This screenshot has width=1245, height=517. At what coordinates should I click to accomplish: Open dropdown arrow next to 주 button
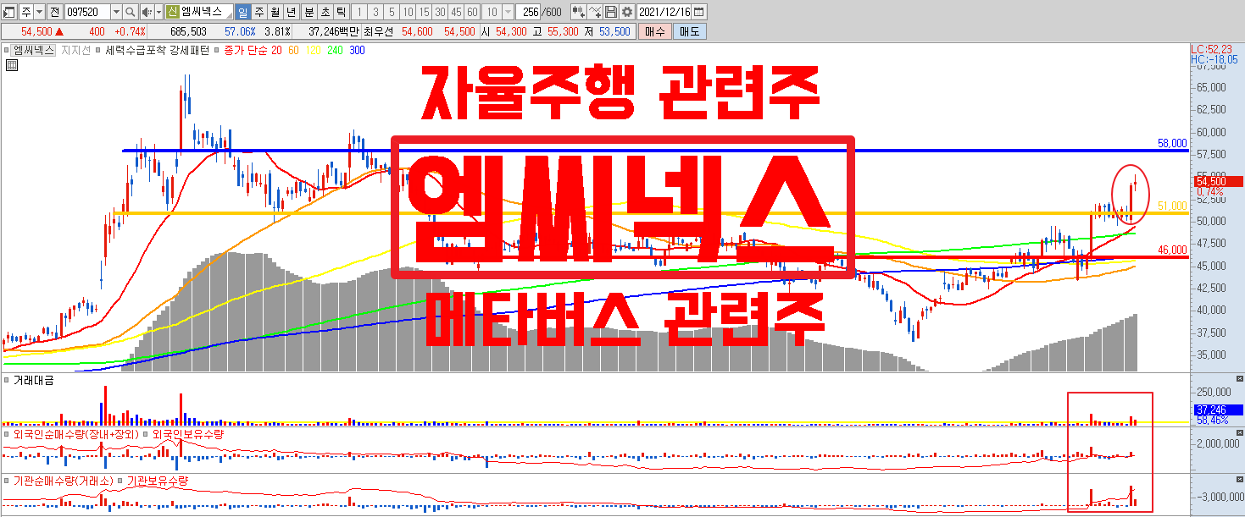pyautogui.click(x=39, y=12)
